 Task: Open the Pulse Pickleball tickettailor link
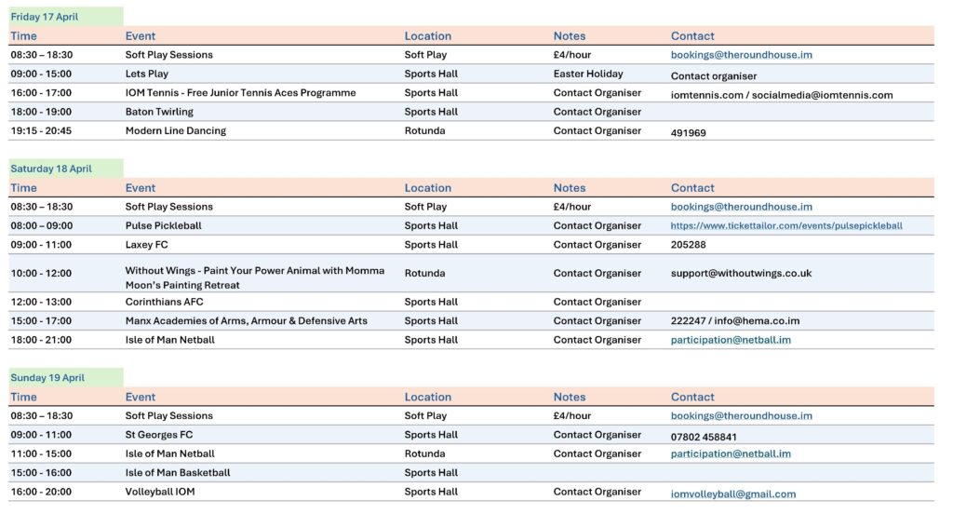pos(786,226)
